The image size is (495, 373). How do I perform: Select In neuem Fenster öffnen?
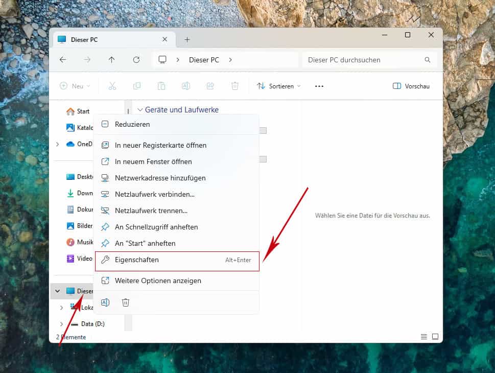(x=153, y=162)
